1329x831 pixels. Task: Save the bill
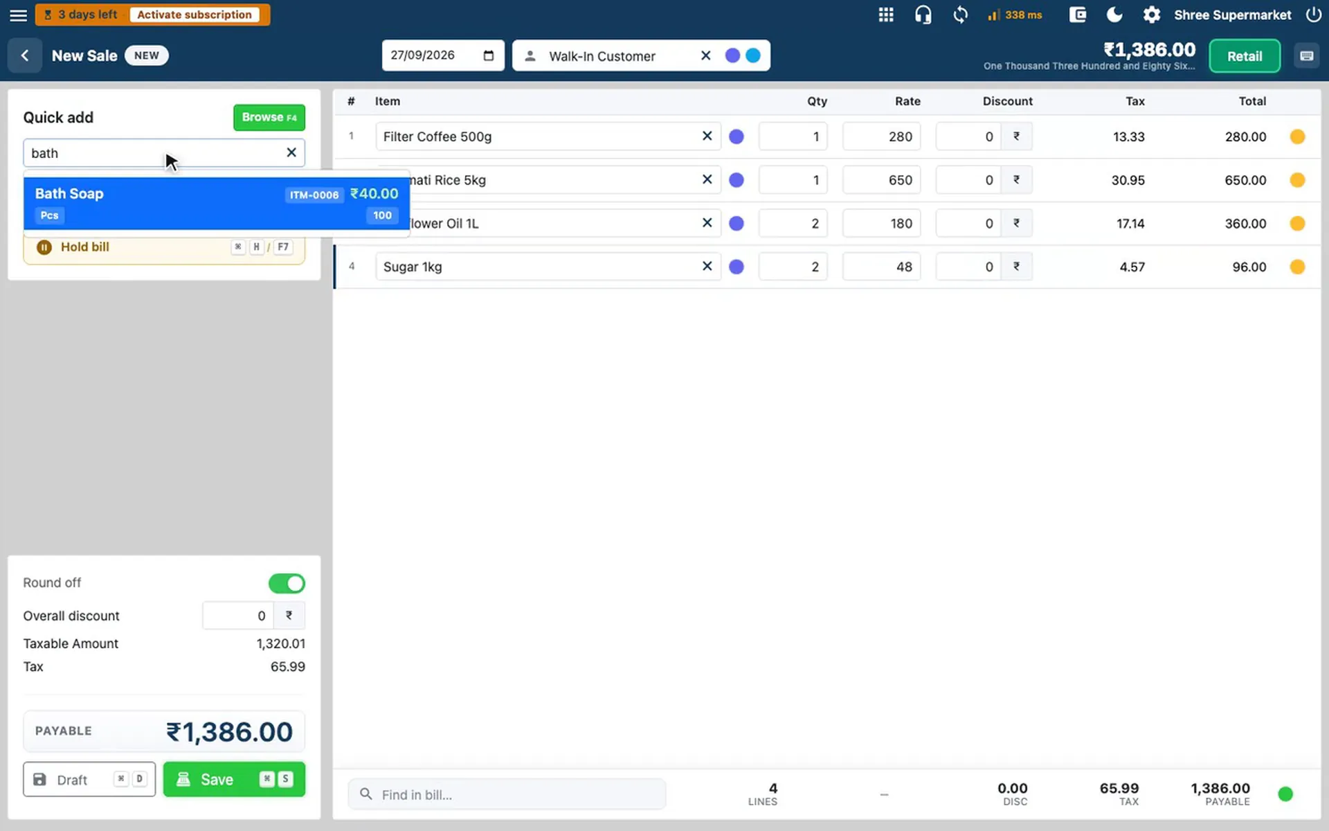234,779
